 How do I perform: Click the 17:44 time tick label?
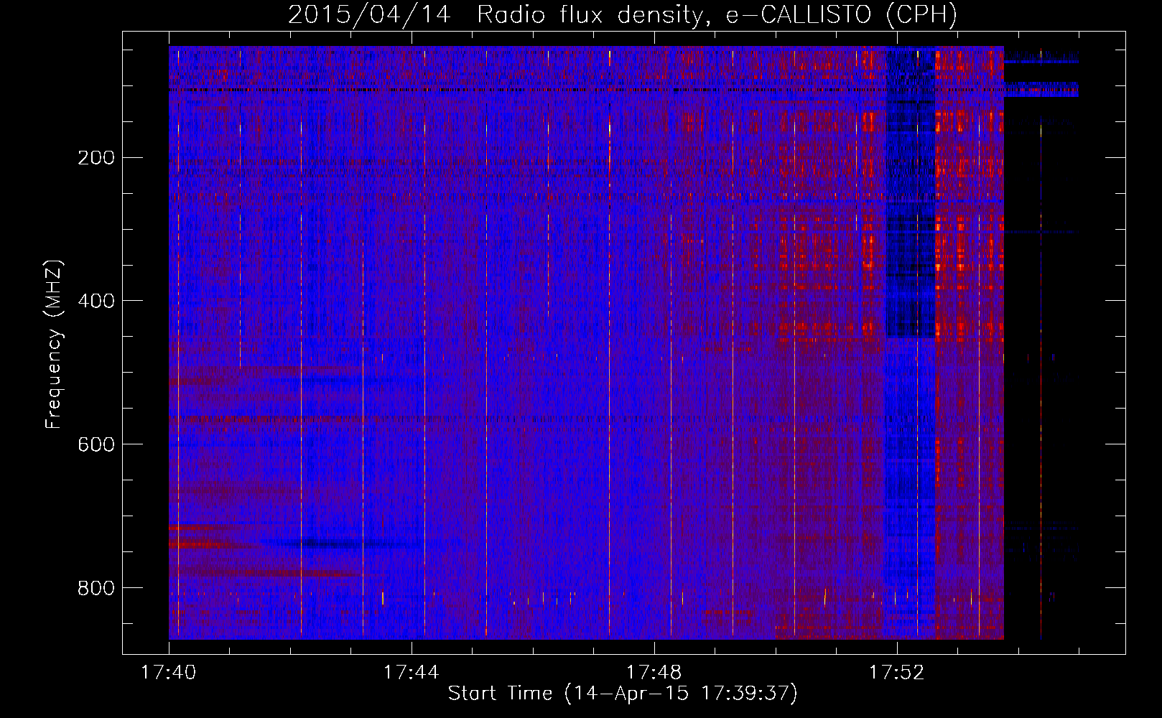(x=412, y=673)
